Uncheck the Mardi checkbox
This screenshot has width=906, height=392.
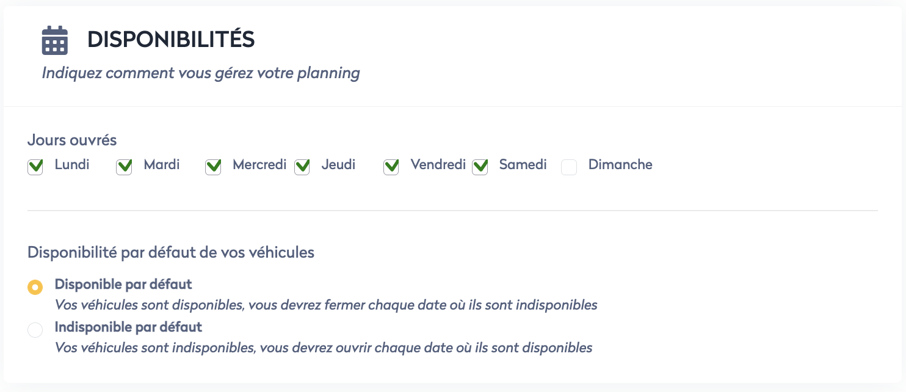(125, 167)
